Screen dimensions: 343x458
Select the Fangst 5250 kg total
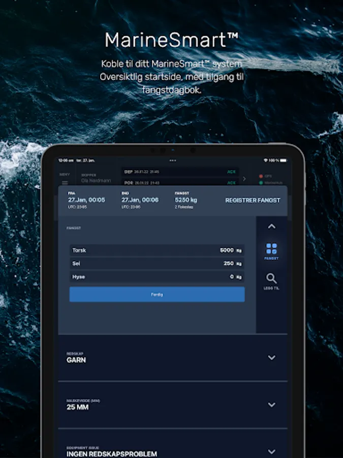coord(186,200)
